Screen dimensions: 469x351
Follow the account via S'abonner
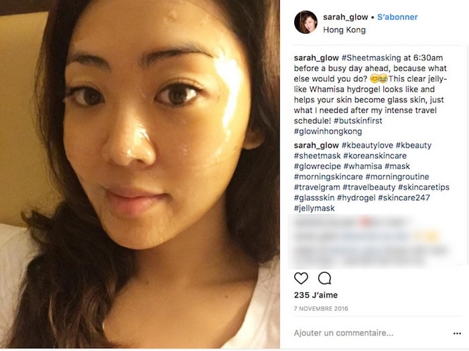coord(397,17)
